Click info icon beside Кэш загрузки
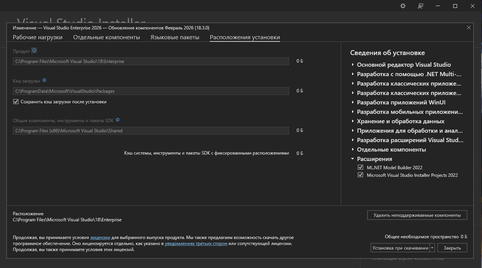Viewport: 482px width, 268px height. tap(44, 80)
